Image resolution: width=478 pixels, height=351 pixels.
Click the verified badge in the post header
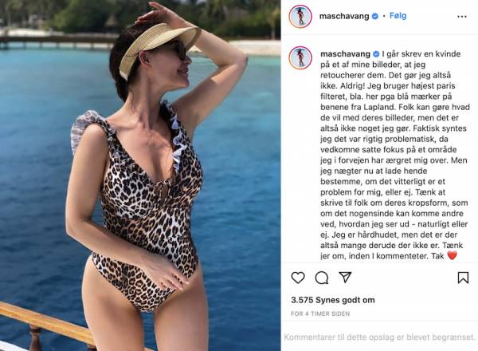(375, 16)
